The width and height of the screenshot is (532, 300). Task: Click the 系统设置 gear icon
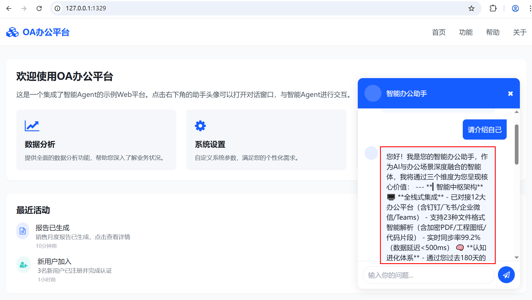click(x=200, y=126)
